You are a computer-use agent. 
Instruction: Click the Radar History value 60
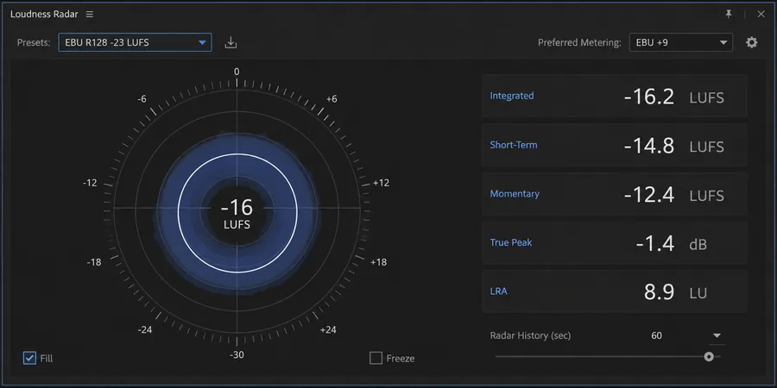pos(657,335)
